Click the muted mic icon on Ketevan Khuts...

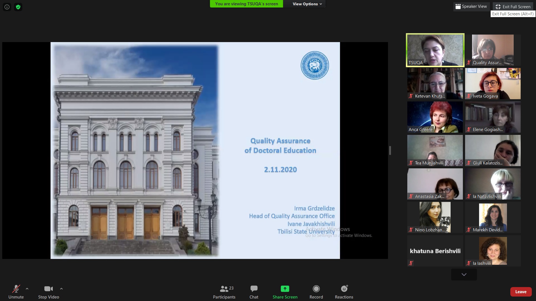click(411, 96)
